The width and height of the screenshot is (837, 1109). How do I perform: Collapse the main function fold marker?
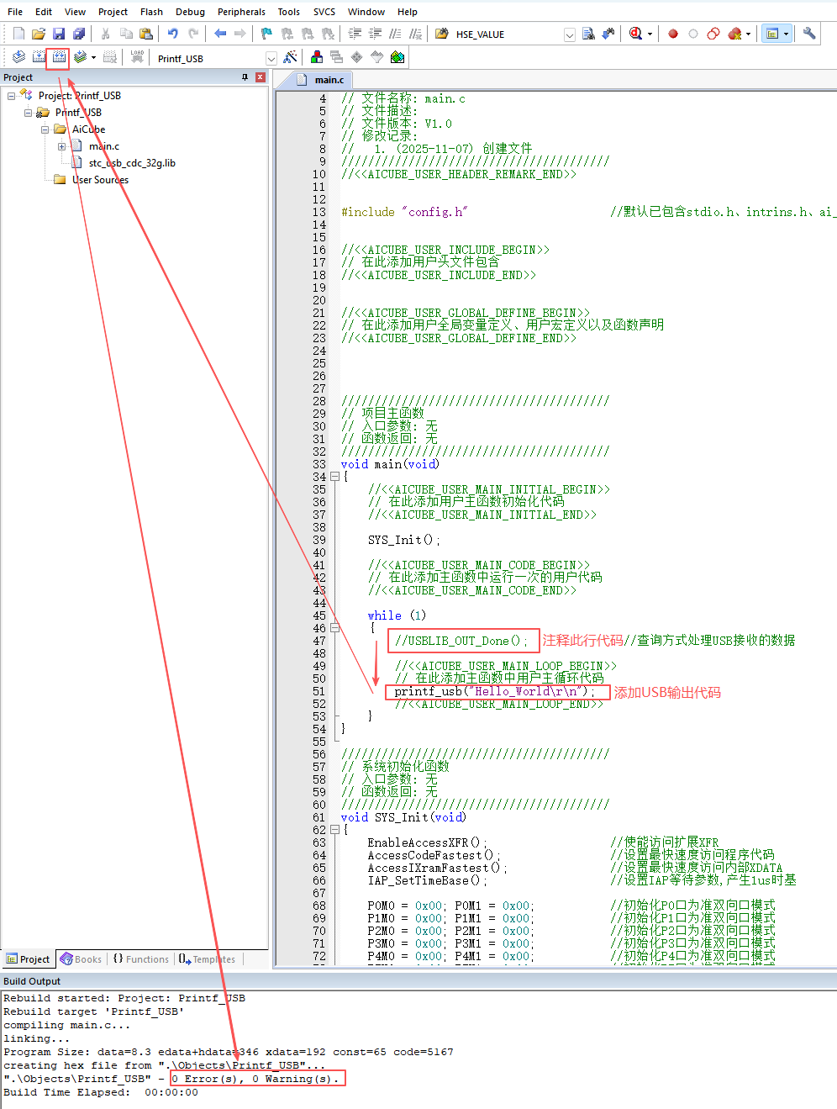coord(334,477)
